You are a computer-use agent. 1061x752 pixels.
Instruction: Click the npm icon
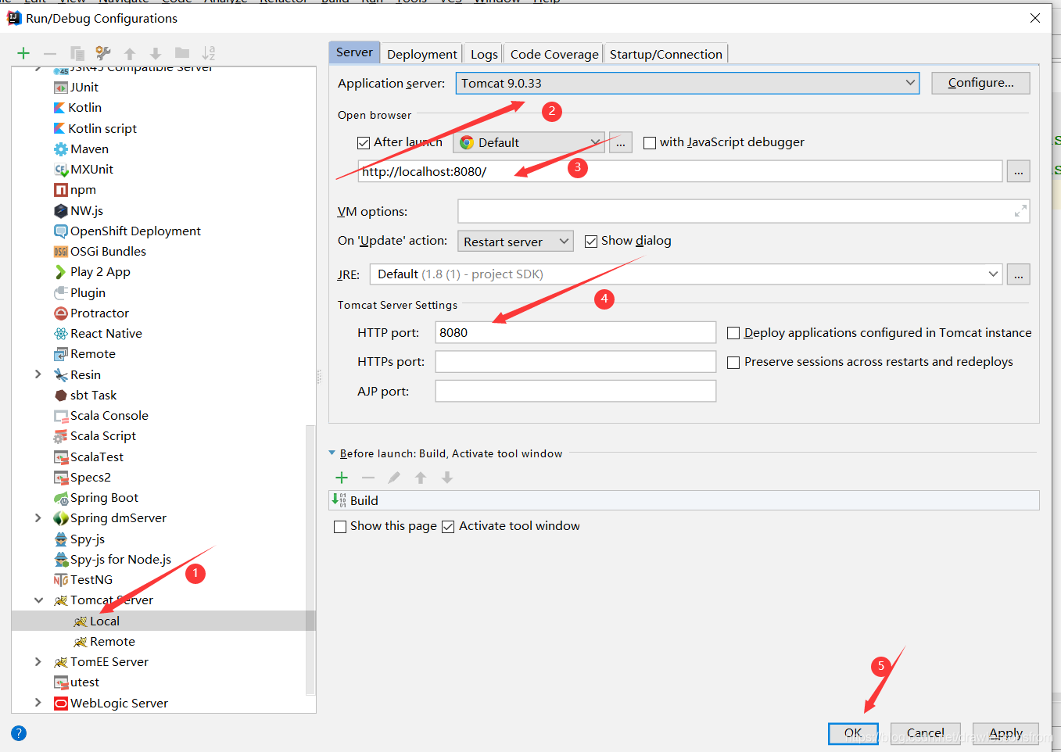coord(60,190)
